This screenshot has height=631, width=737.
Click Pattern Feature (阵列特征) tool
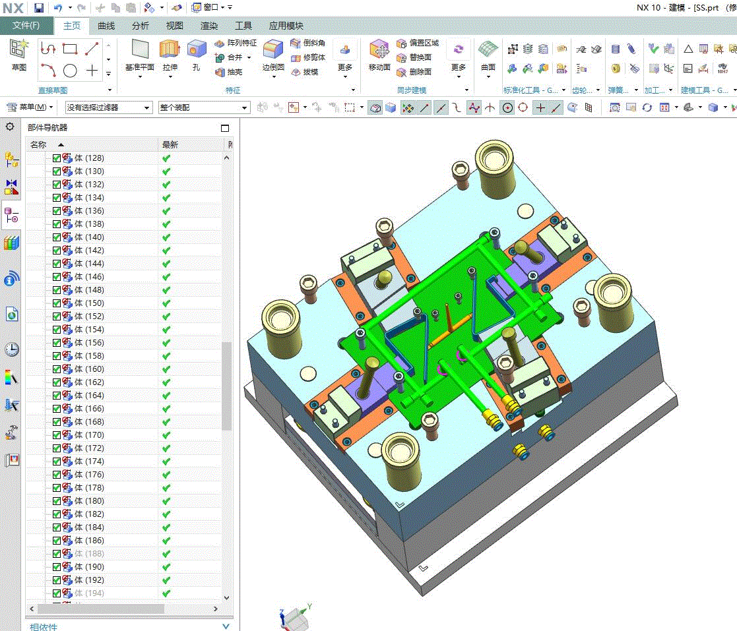[236, 43]
